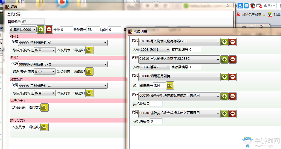
Task: Click the 编辑 window title icon
Action: tap(7, 7)
